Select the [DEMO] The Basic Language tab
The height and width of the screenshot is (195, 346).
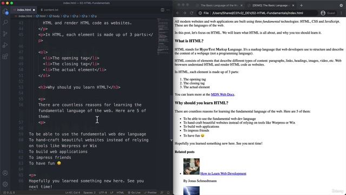point(270,5)
